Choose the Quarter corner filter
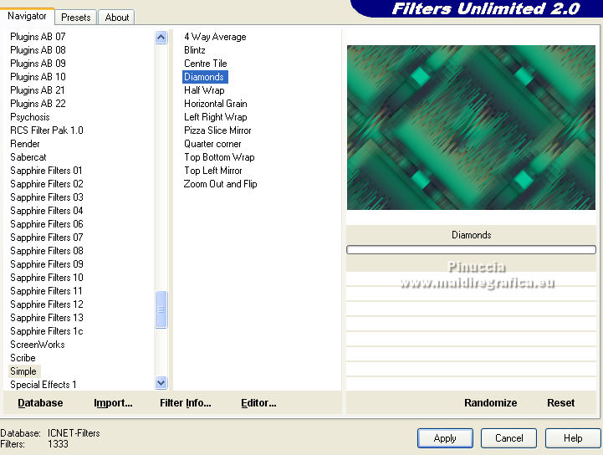The width and height of the screenshot is (603, 455). coord(212,144)
